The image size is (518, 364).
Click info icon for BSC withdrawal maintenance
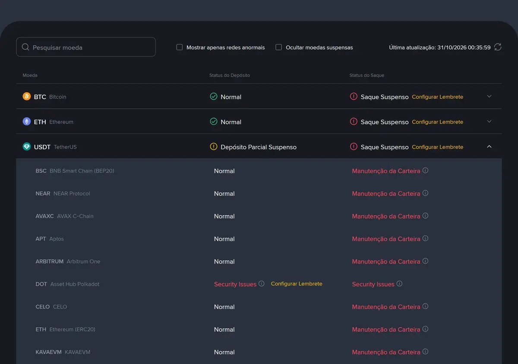coord(425,170)
